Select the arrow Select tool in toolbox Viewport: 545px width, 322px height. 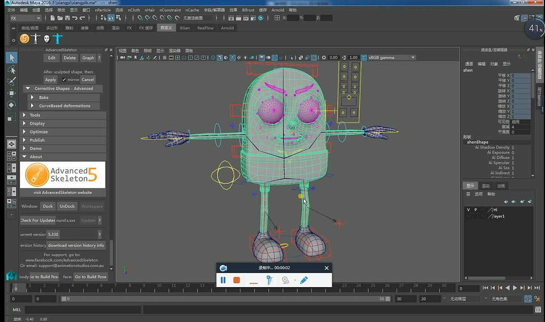point(11,57)
